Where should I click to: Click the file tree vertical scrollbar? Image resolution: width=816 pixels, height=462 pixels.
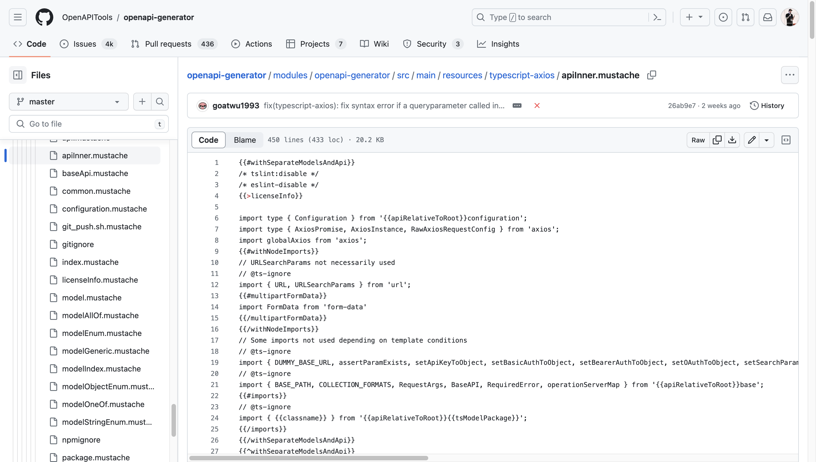tap(173, 420)
